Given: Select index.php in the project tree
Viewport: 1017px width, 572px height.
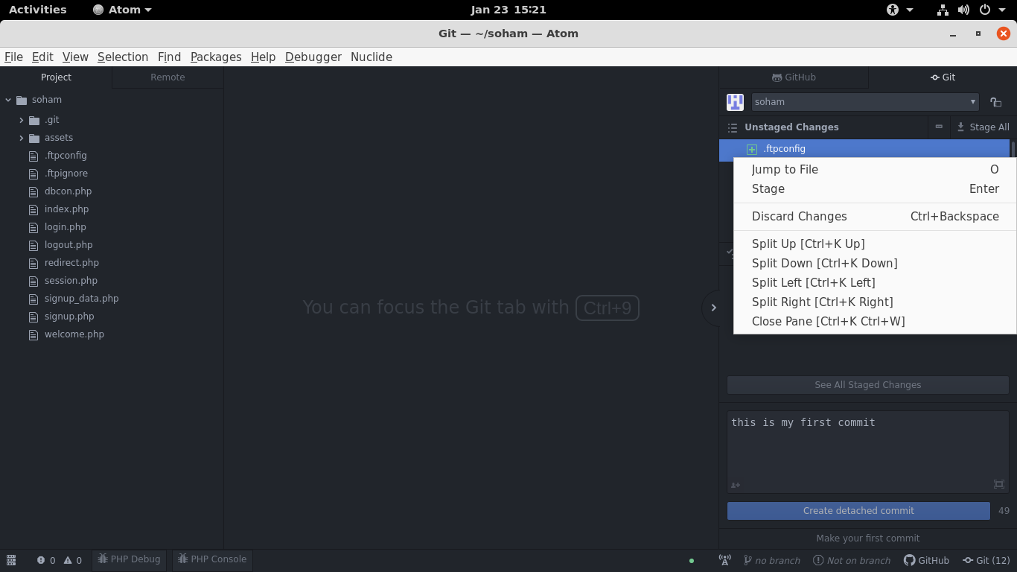Looking at the screenshot, I should click(x=66, y=209).
